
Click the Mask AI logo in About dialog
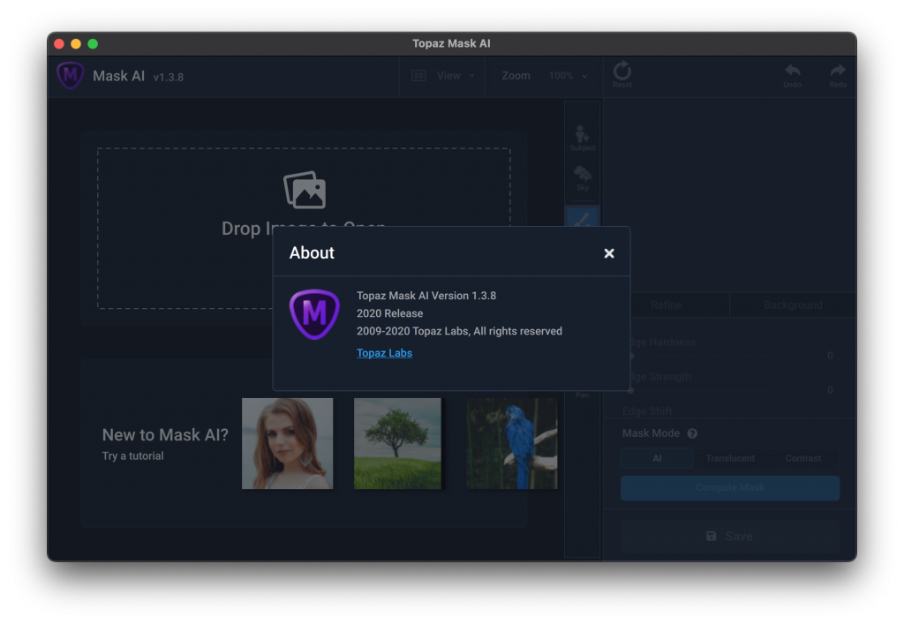pos(314,314)
